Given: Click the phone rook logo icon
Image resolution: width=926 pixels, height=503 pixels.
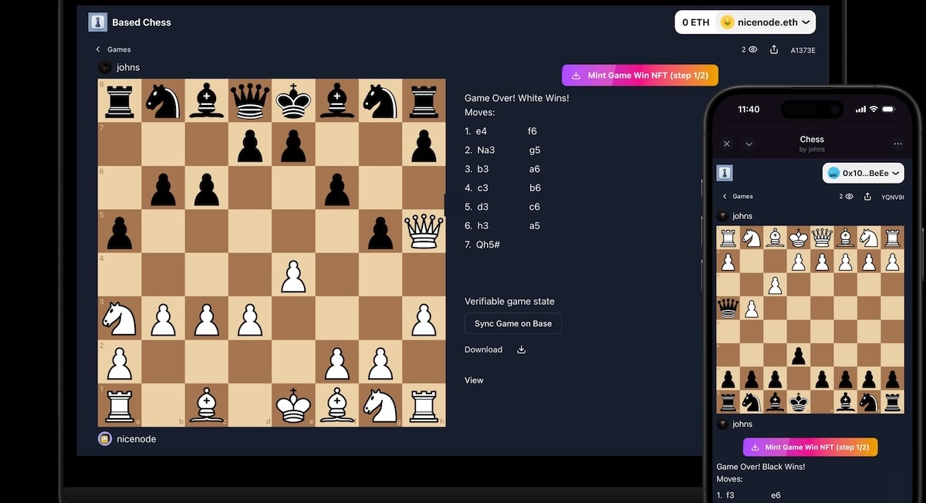Looking at the screenshot, I should tap(725, 173).
